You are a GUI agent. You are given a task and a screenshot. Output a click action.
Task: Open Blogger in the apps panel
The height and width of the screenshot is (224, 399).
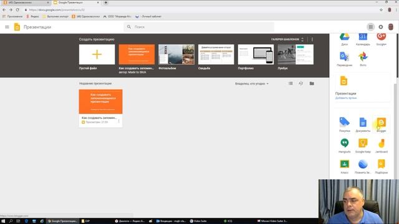(381, 124)
